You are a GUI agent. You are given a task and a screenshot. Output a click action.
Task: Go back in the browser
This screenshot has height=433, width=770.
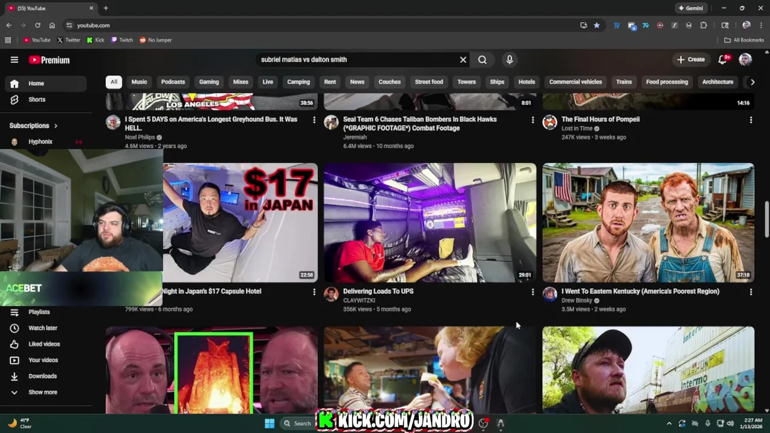(8, 25)
